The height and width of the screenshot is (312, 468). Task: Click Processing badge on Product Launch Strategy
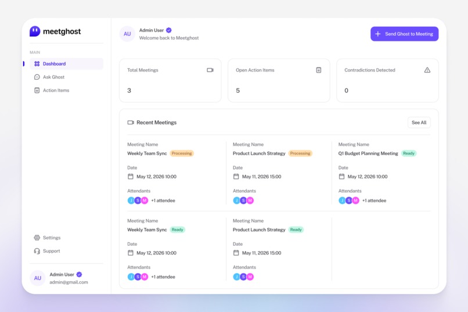click(x=300, y=153)
